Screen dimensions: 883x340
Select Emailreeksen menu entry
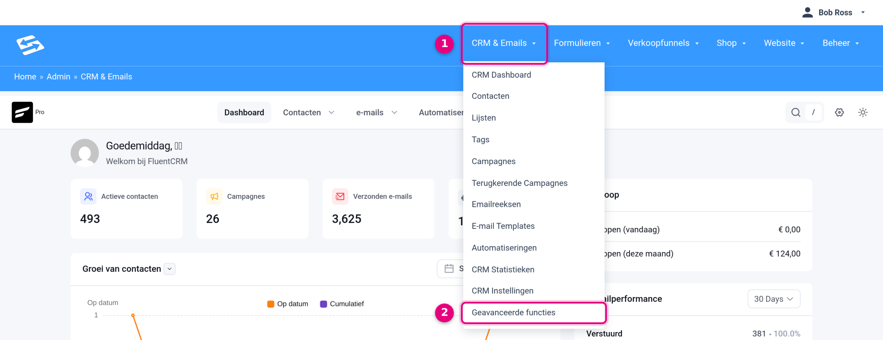point(534,204)
